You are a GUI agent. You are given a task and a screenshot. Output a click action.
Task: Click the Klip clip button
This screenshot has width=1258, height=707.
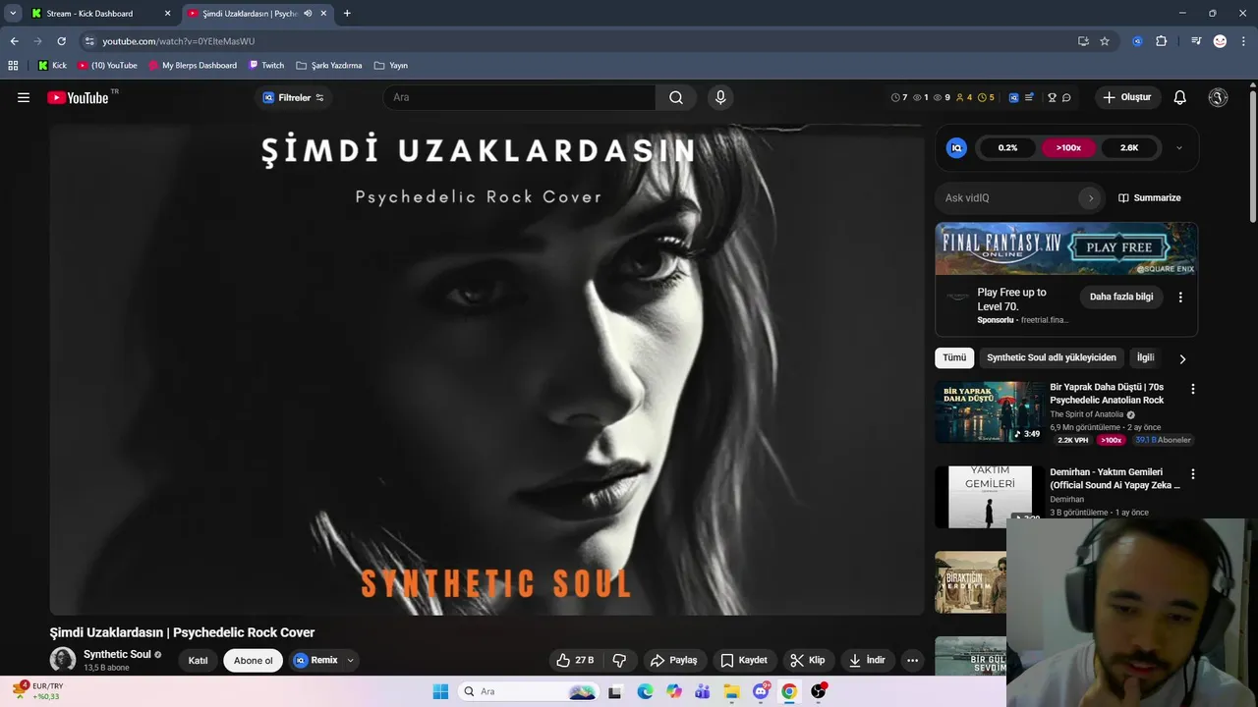click(808, 660)
